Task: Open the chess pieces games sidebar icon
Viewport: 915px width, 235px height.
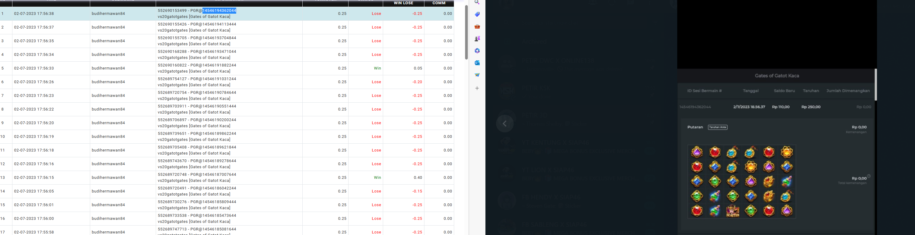Action: coord(477,39)
